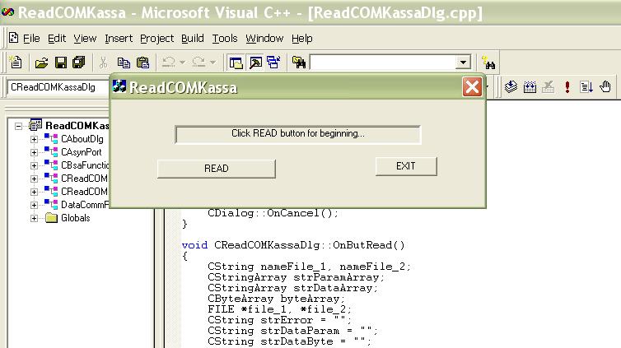The height and width of the screenshot is (348, 621).
Task: Click the Find in Files icon
Action: tap(299, 63)
